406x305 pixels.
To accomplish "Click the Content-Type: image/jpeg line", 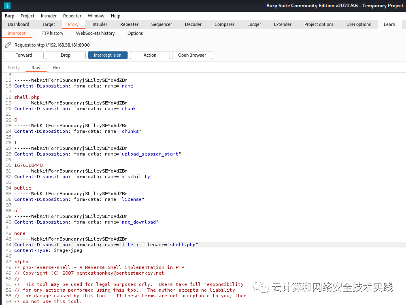I will tap(48, 250).
